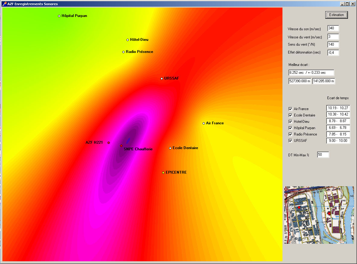Edit the Effet détonnation value
Viewport: 357px width, 264px height.
click(x=333, y=53)
